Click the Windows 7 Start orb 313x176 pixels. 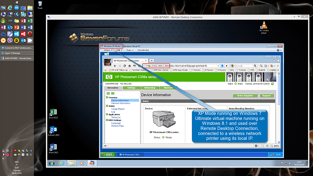tap(52, 163)
